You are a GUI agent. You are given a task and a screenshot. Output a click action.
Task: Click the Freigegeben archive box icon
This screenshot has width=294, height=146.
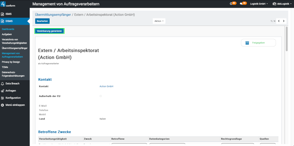[247, 43]
